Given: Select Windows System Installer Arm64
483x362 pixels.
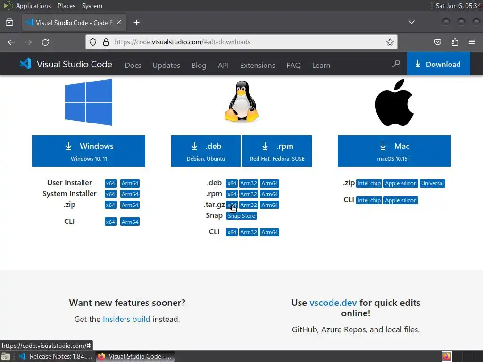Looking at the screenshot, I should coord(130,194).
